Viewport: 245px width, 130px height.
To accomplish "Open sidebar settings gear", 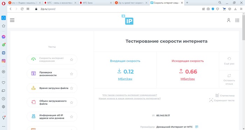I will [x=3, y=107].
